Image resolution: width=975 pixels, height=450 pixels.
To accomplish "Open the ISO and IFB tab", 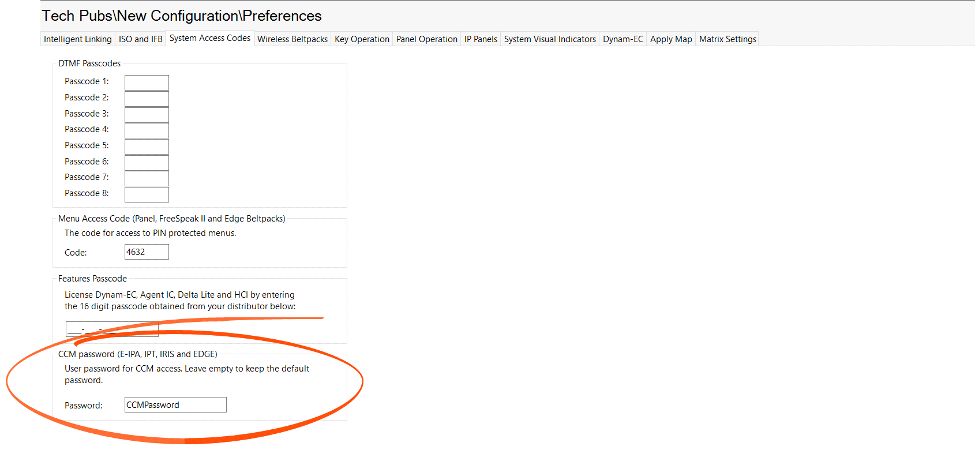I will coord(141,39).
